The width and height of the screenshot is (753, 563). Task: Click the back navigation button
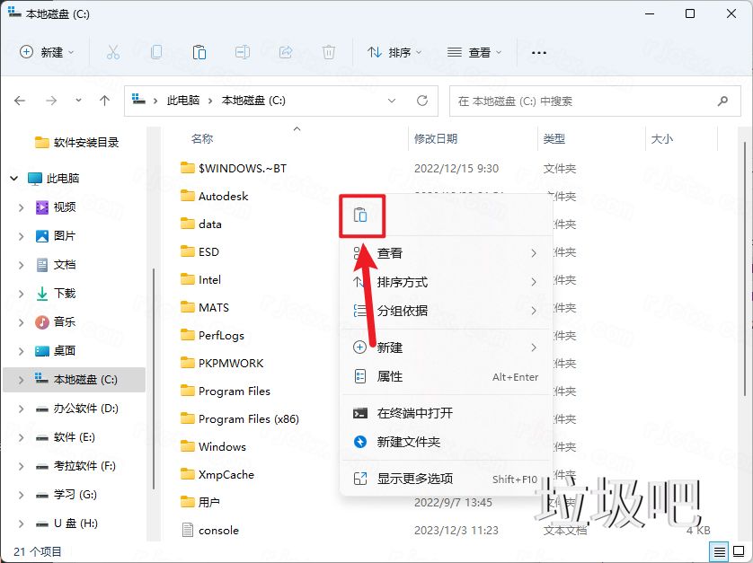coord(20,101)
